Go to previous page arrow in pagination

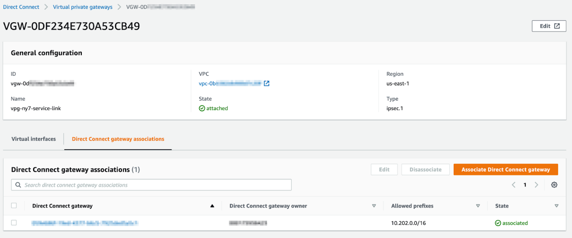point(514,185)
